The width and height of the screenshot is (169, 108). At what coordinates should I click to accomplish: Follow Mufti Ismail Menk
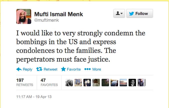click(x=140, y=13)
